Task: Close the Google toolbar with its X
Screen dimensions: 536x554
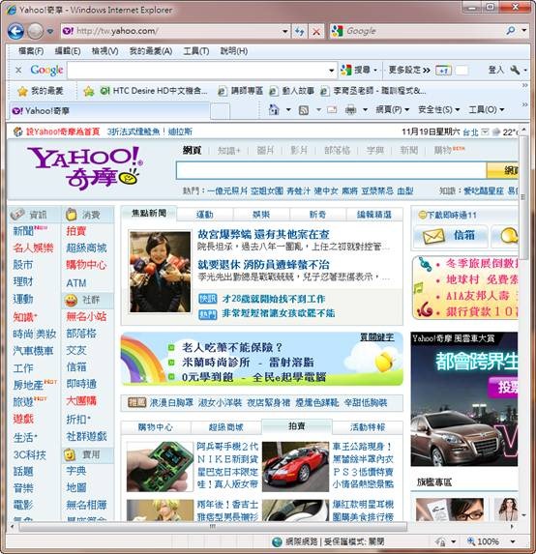Action: [x=18, y=70]
